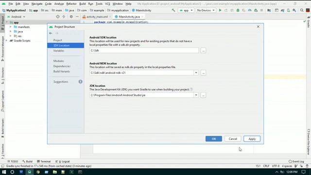
Task: Click the collapse all icon in project panel
Action: click(x=64, y=17)
